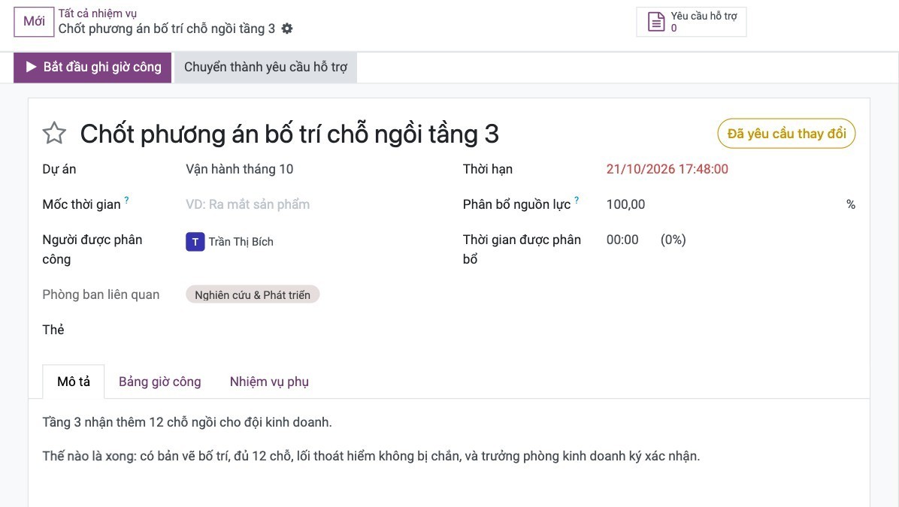Switch to the Mô tả tab

pos(74,382)
